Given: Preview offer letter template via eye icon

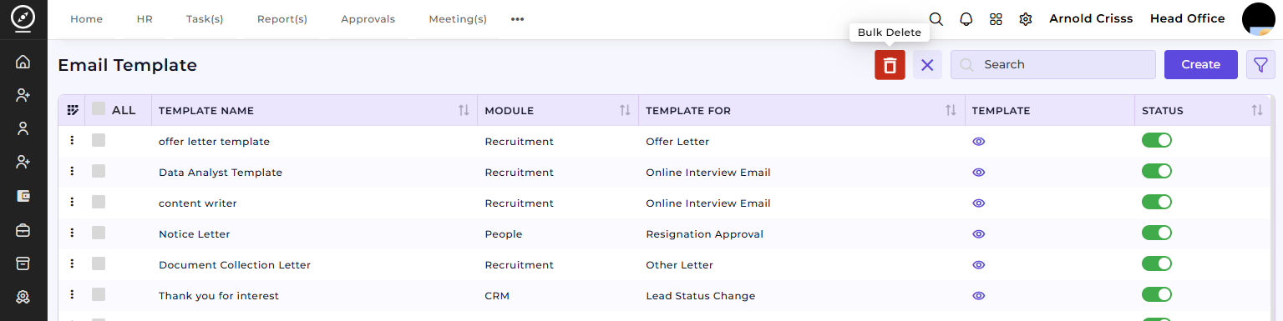Looking at the screenshot, I should [x=979, y=142].
